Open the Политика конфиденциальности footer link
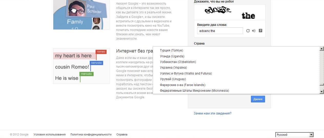Viewport: 324px width, 138px height. 91,134
